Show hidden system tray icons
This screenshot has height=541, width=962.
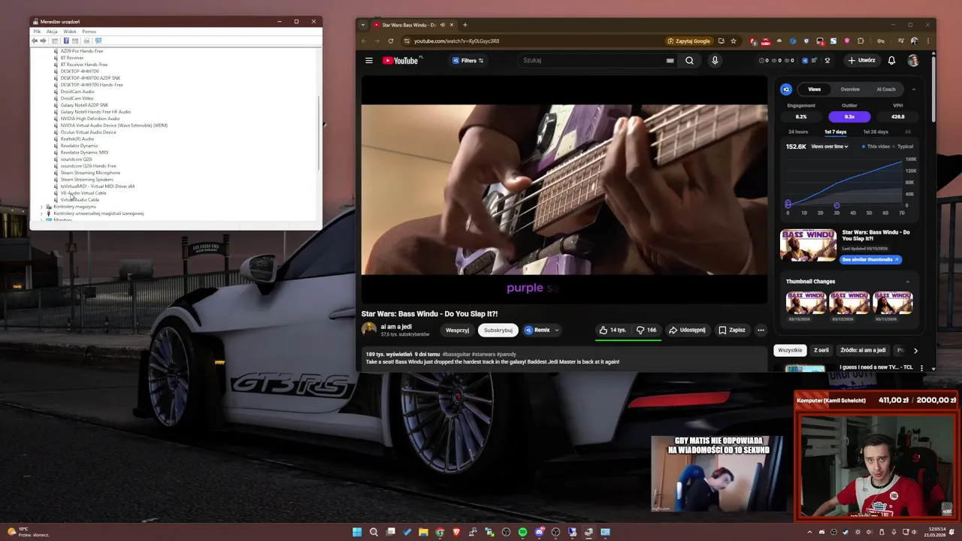tap(809, 532)
